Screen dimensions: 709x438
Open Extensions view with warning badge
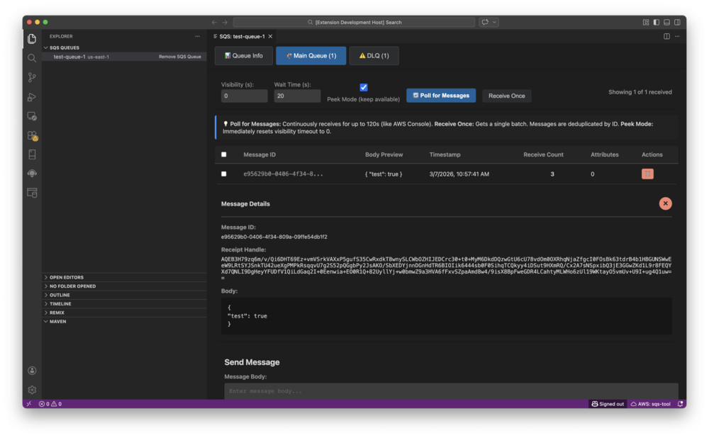click(x=32, y=135)
